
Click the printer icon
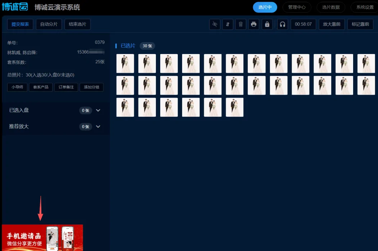point(254,24)
